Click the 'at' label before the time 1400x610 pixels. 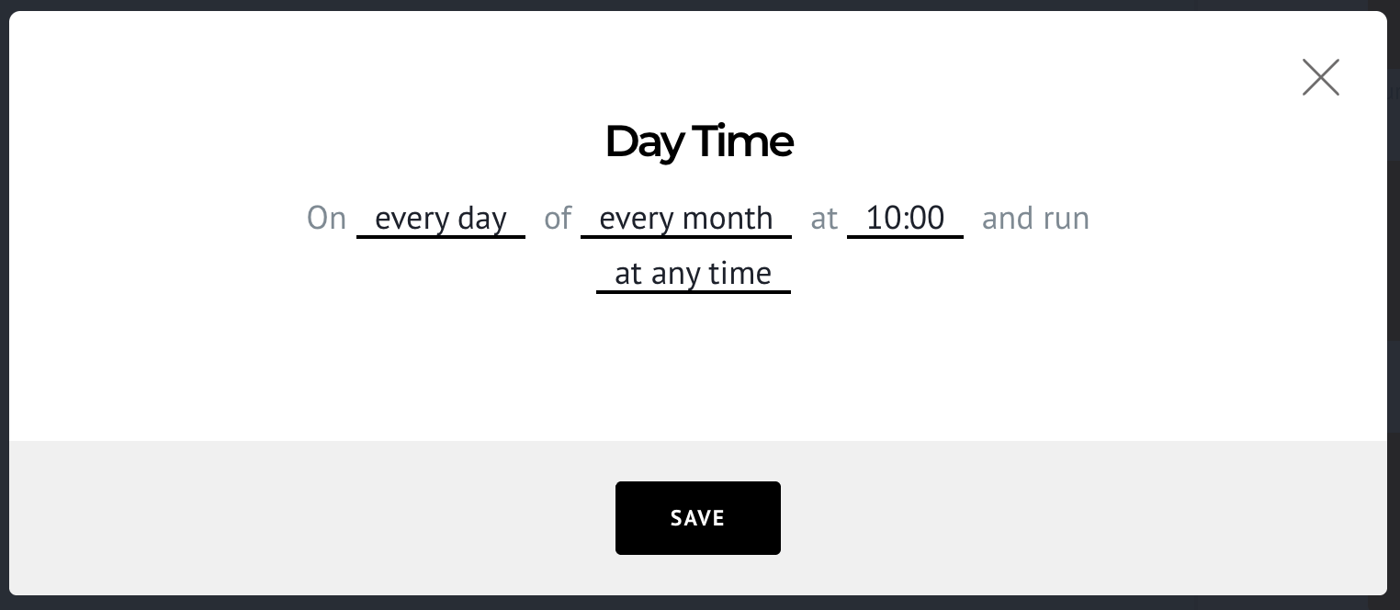(x=823, y=218)
